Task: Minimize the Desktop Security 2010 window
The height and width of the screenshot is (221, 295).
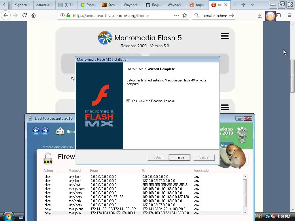Action: (x=239, y=118)
